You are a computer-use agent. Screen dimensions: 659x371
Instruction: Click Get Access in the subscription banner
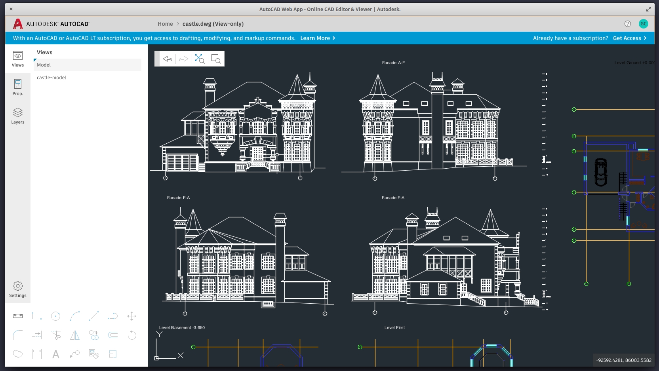[627, 38]
